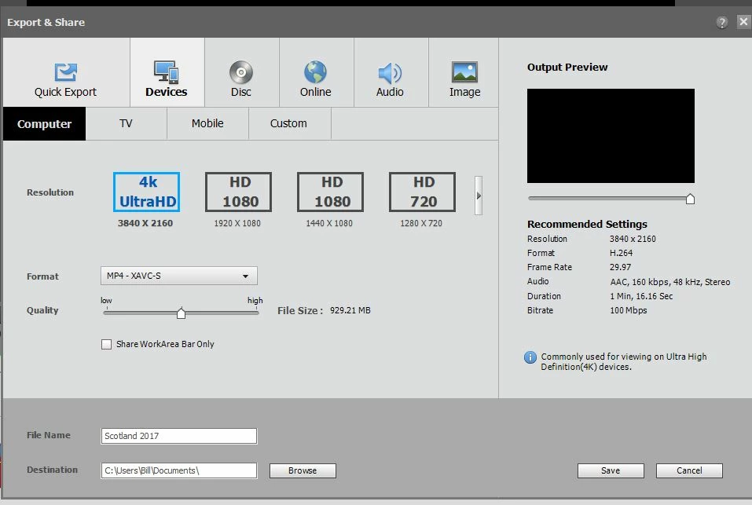The height and width of the screenshot is (505, 752).
Task: Select the Image export picture icon
Action: [x=464, y=72]
